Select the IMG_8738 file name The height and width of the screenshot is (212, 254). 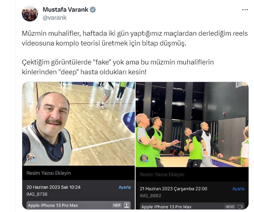37,194
